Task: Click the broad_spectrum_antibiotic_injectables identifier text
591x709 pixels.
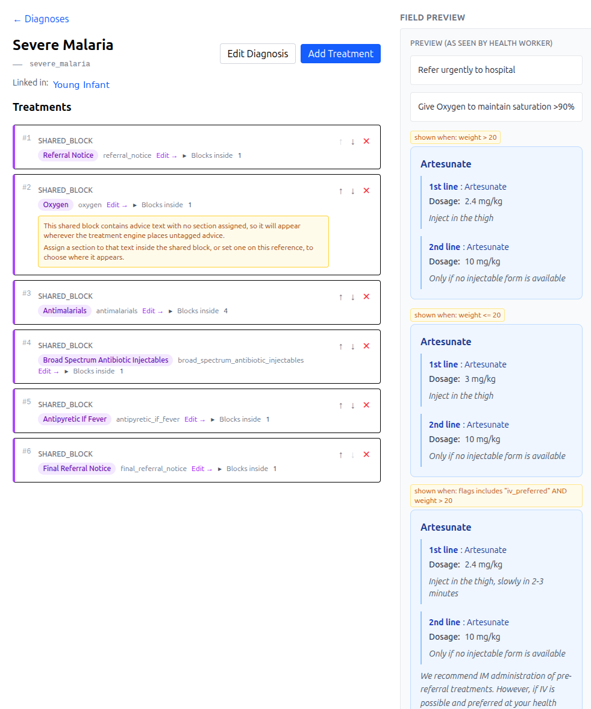Action: click(240, 360)
